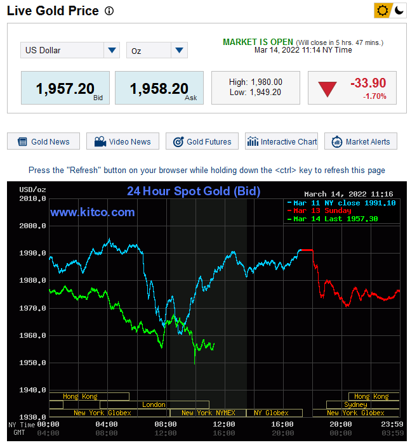Screen dimensions: 417x445
Task: Click the Mar 11 NY close 1991.10 legend entry
Action: click(341, 203)
